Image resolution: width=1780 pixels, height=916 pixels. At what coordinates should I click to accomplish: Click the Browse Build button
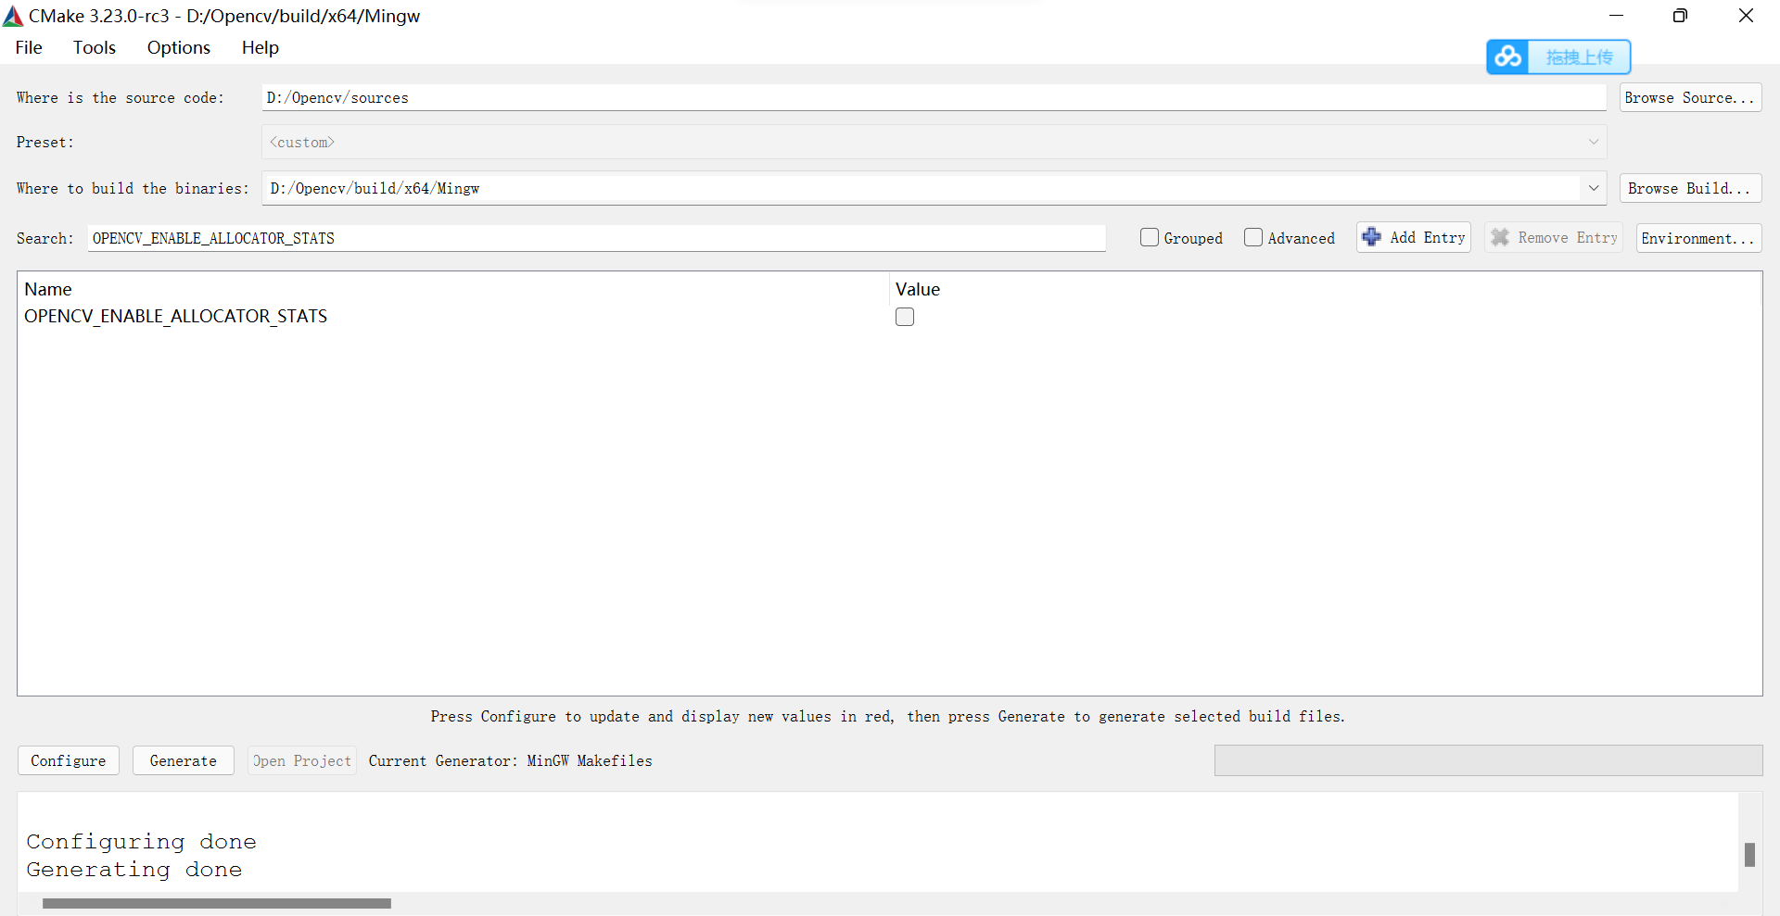(x=1690, y=188)
